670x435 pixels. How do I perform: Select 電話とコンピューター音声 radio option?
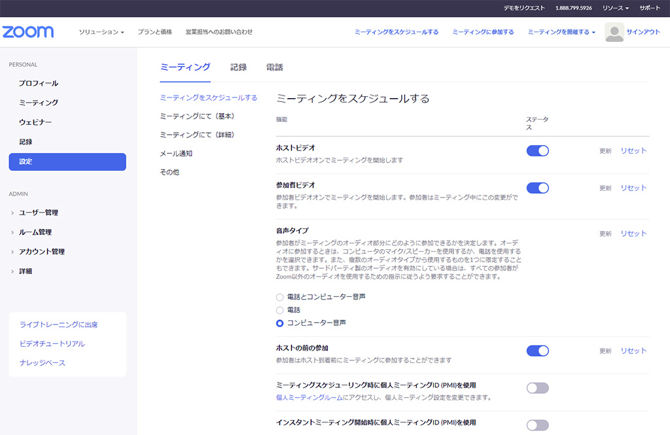click(x=280, y=297)
